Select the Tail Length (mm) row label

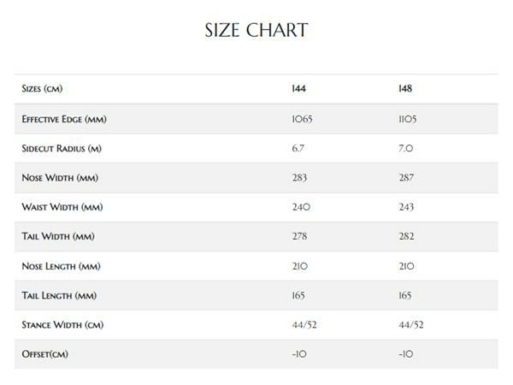(x=59, y=296)
